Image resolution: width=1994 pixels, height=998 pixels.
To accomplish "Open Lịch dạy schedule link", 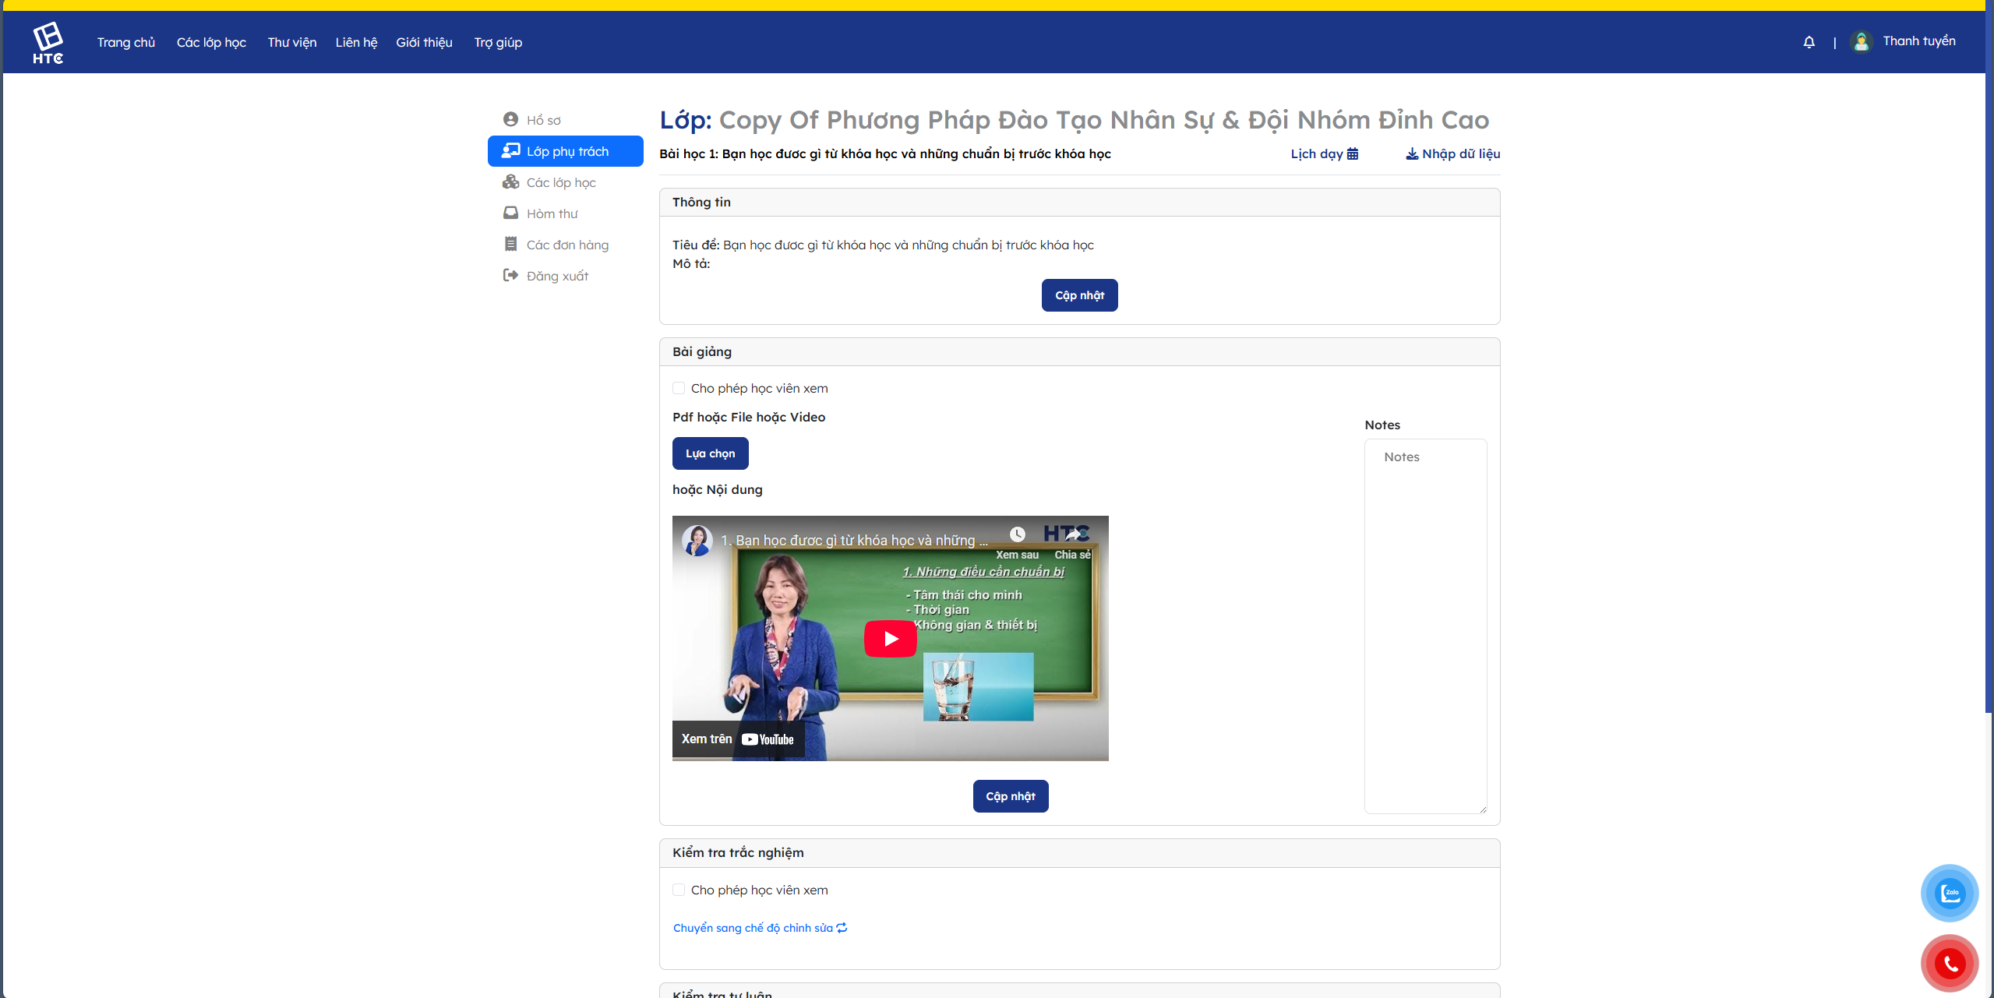I will (x=1324, y=153).
